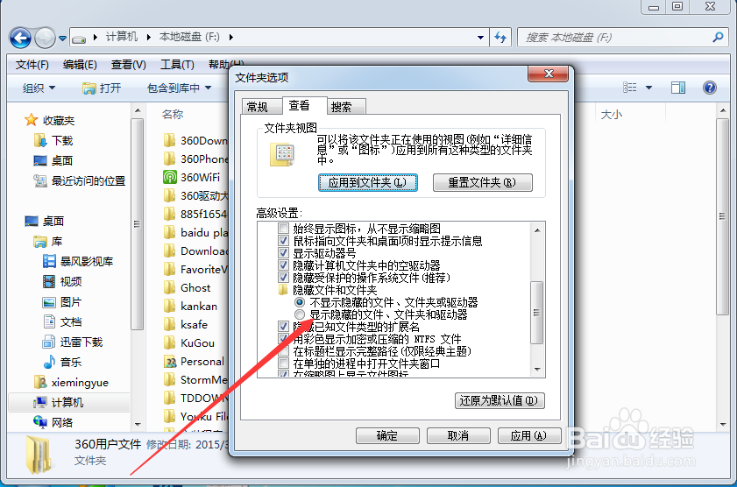This screenshot has height=487, width=737.
Task: Toggle 始终显示图标，从不显示缩略图 checkbox
Action: pyautogui.click(x=283, y=229)
